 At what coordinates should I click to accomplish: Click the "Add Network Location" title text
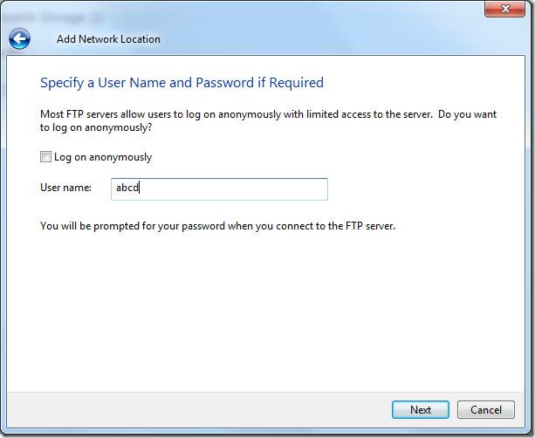(x=108, y=38)
